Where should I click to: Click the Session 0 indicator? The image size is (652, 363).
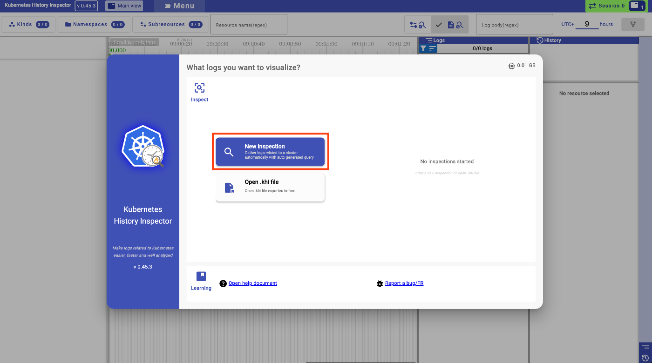pos(606,6)
